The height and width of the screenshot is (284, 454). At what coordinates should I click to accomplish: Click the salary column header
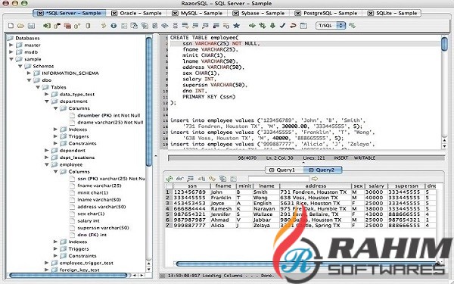[x=376, y=186]
